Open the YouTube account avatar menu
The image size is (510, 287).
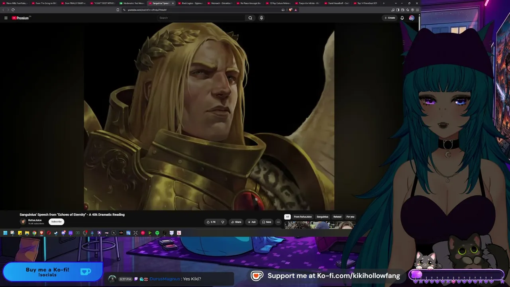click(x=412, y=18)
